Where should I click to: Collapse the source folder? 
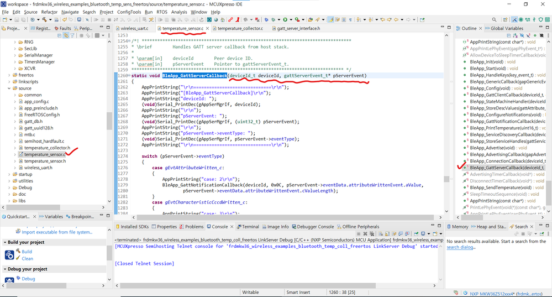tap(9, 88)
